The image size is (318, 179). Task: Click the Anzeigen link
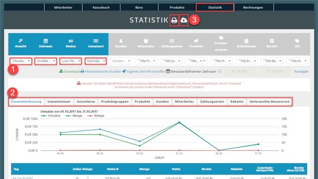[x=301, y=72]
